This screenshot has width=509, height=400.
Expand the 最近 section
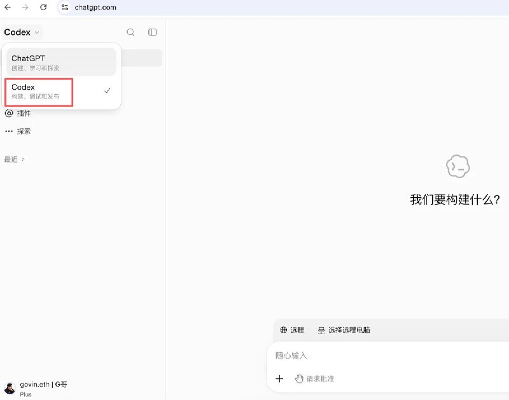(14, 159)
